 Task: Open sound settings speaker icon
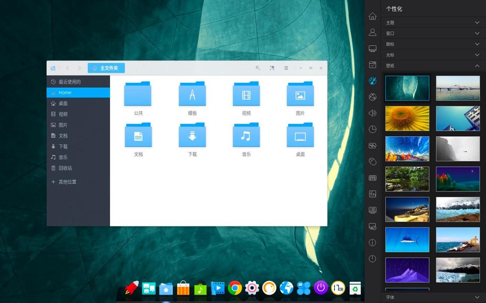tap(372, 113)
